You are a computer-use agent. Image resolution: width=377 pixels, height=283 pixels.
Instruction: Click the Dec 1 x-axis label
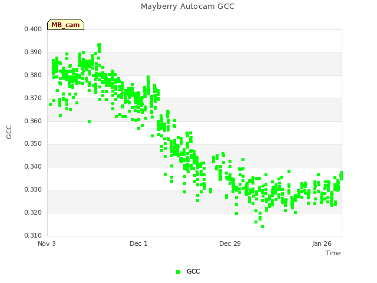[x=138, y=243]
